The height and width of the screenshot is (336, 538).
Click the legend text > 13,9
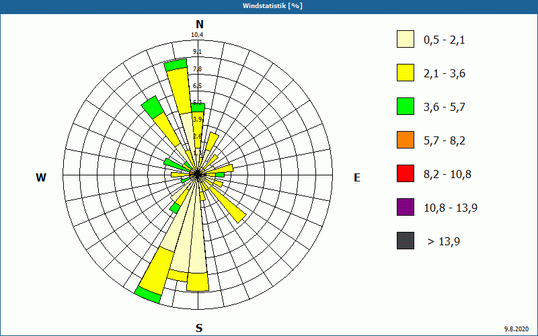coord(444,242)
